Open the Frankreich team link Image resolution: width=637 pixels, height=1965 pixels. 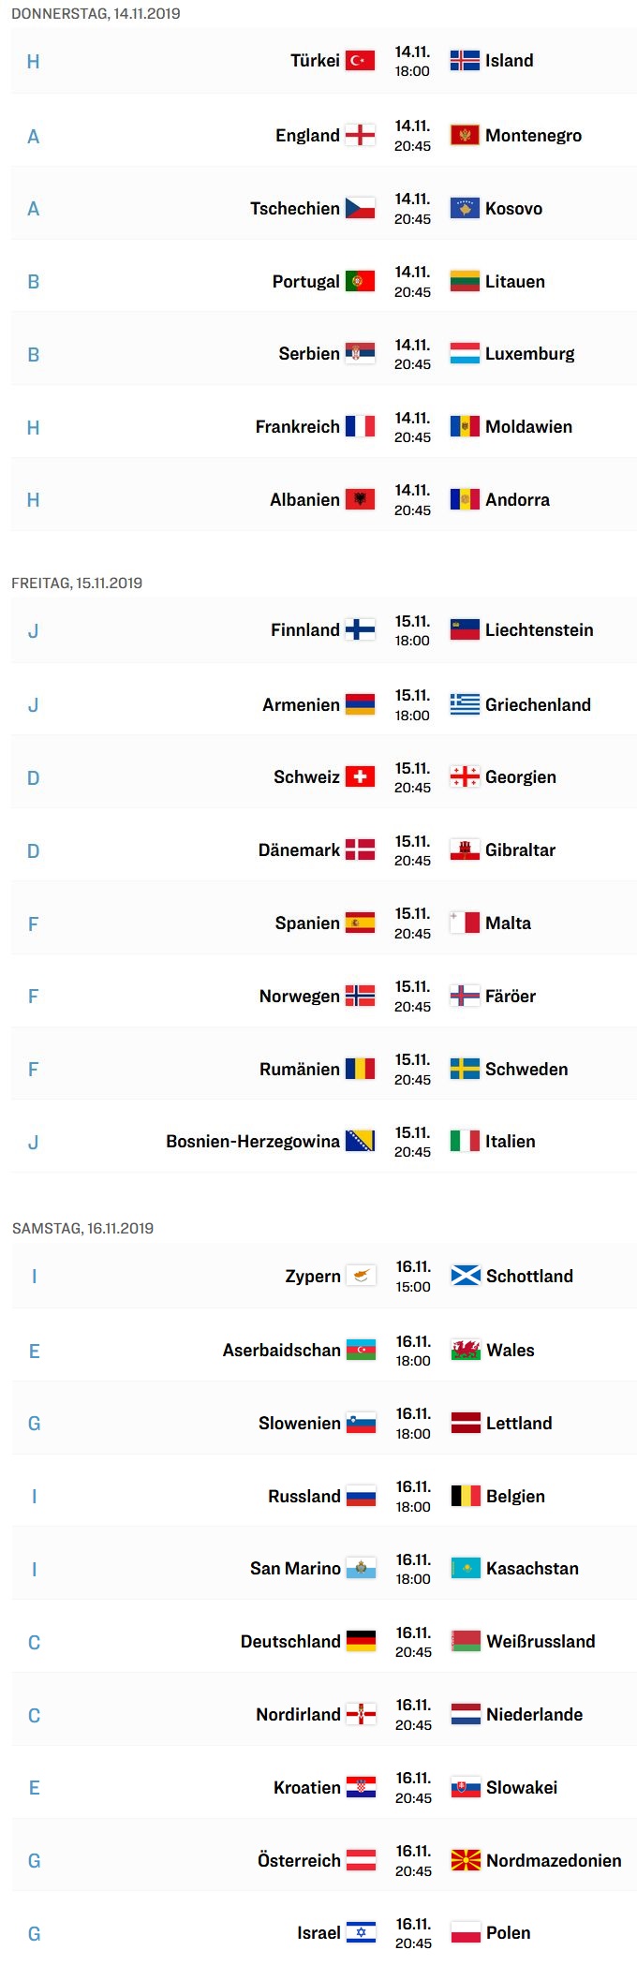298,427
